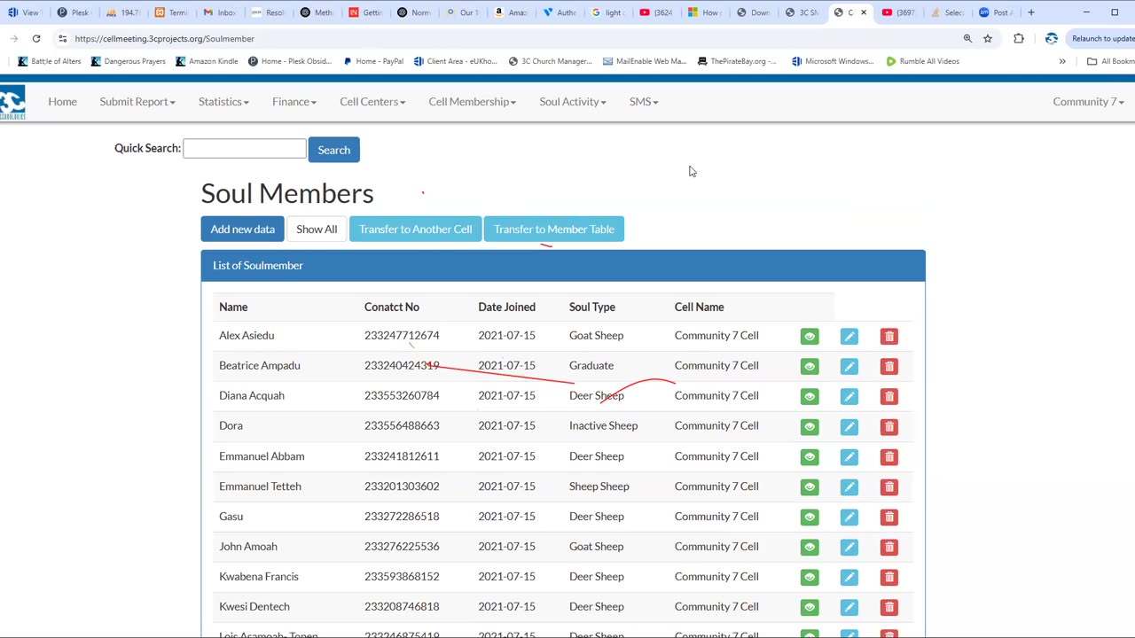Screen dimensions: 1135x638
Task: Edit the Gasu row with pencil icon
Action: tap(849, 517)
